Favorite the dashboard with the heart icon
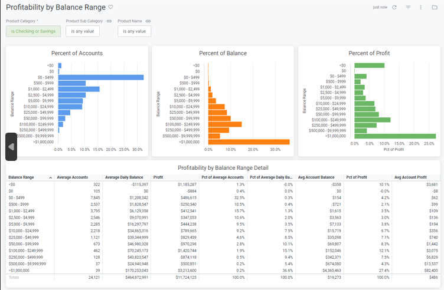Screen dimensions: 444x290 [111, 7]
